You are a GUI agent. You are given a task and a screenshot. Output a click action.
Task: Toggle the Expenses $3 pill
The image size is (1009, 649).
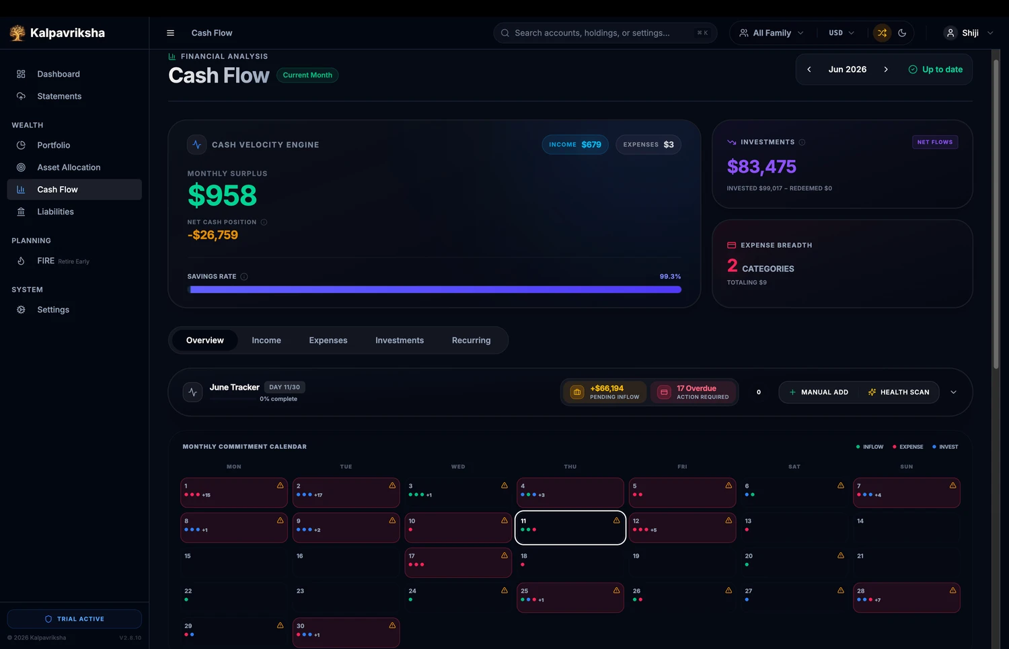point(648,144)
